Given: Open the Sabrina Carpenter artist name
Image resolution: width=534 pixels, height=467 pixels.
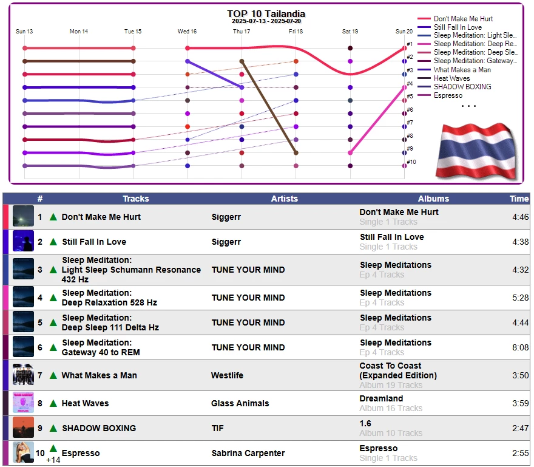Looking at the screenshot, I should click(248, 453).
